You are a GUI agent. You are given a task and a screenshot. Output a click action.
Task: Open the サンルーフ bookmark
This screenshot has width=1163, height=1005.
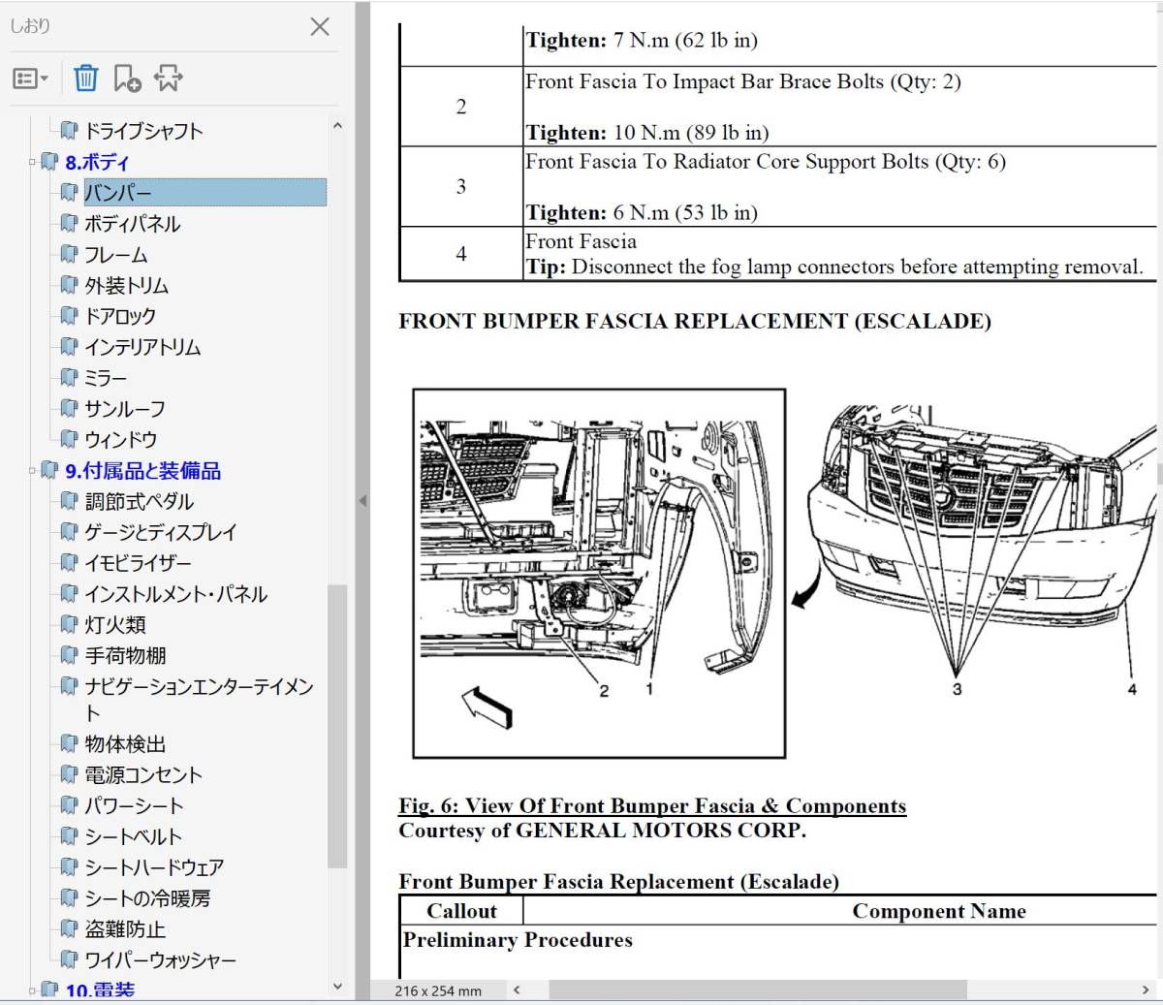pos(125,409)
